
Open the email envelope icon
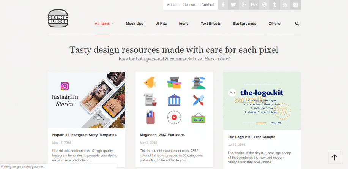point(295,5)
